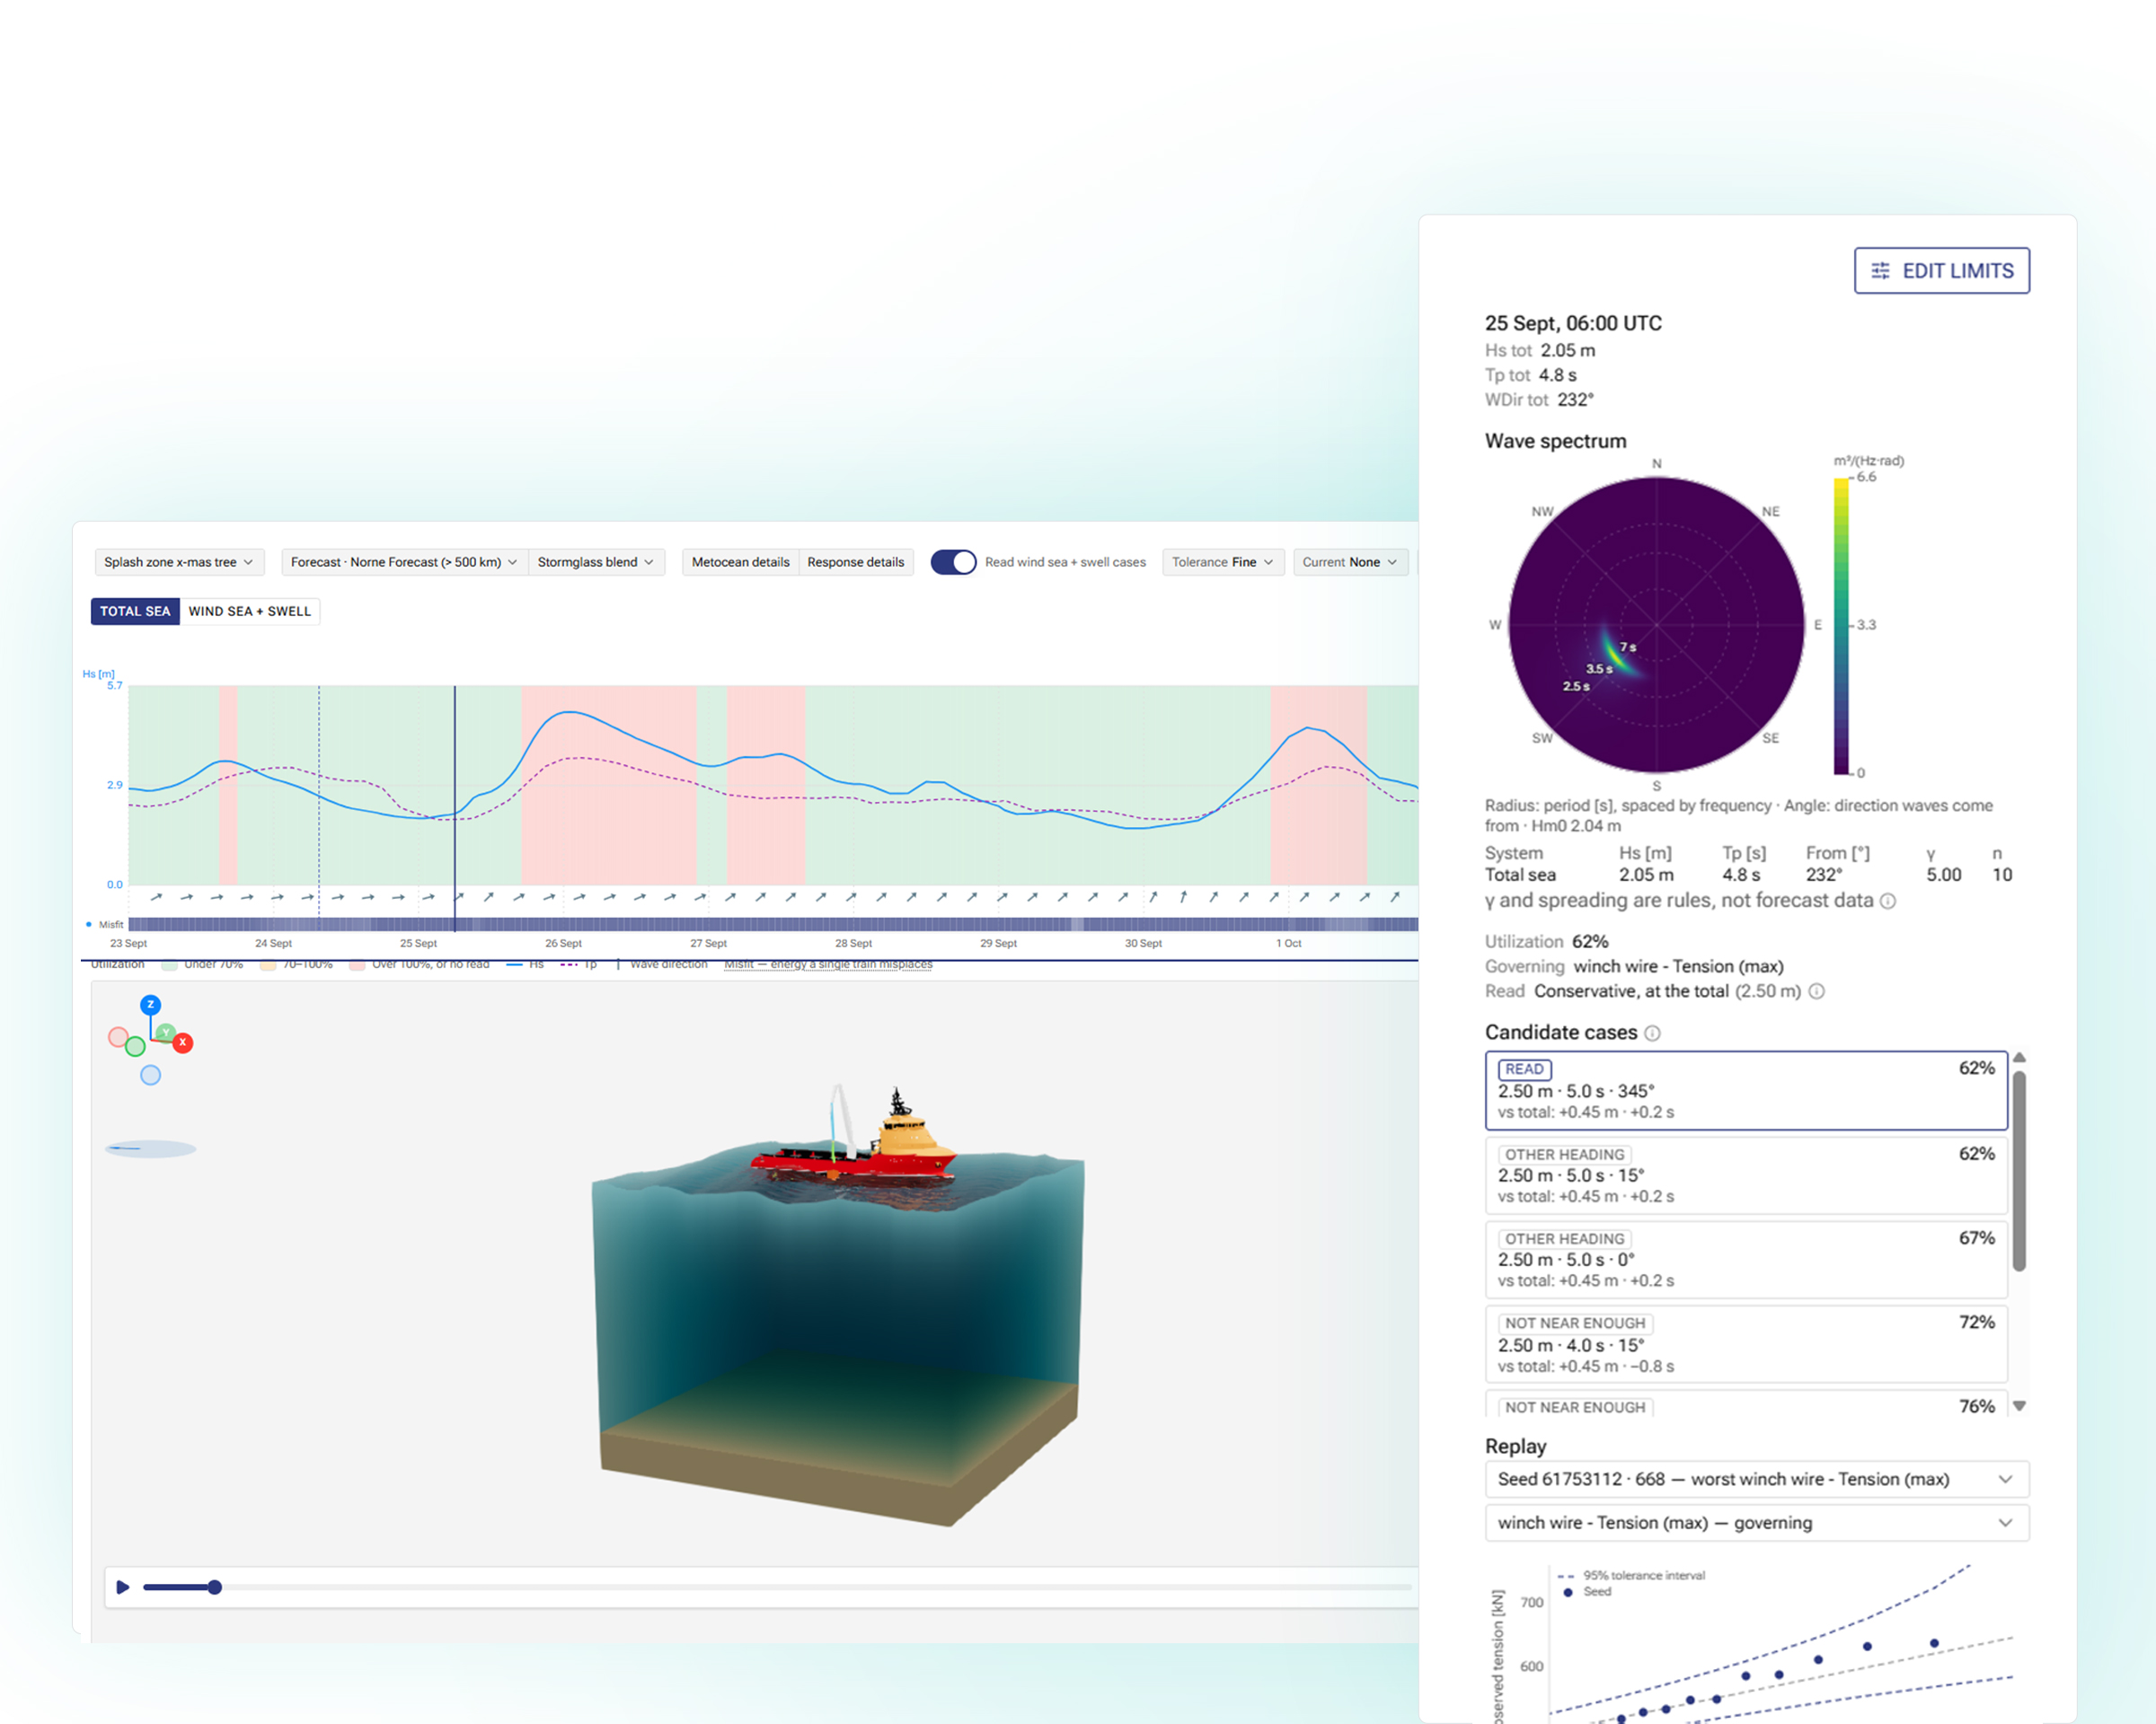Open Response details
2156x1724 pixels.
[x=856, y=562]
